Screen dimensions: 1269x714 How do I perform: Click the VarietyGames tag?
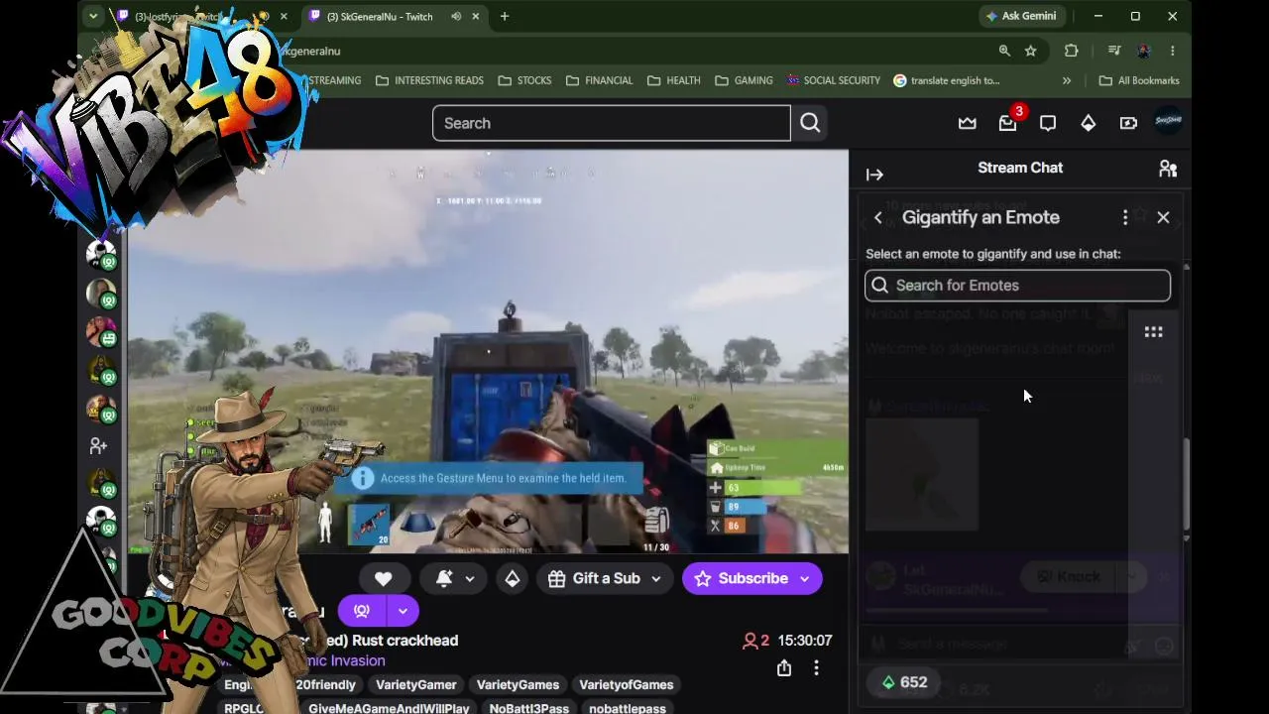coord(518,684)
